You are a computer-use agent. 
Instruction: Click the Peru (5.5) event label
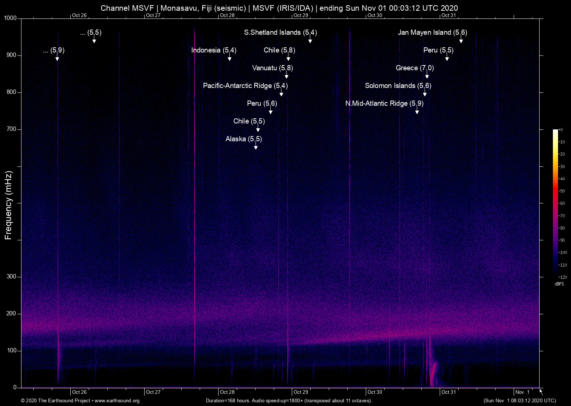[x=438, y=50]
